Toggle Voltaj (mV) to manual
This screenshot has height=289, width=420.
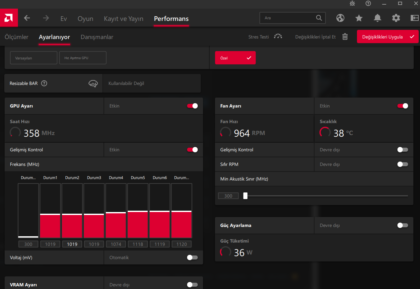192,257
